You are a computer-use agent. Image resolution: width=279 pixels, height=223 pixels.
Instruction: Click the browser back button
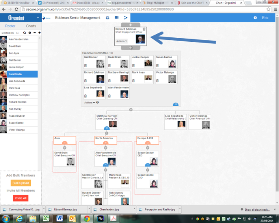click(4, 9)
